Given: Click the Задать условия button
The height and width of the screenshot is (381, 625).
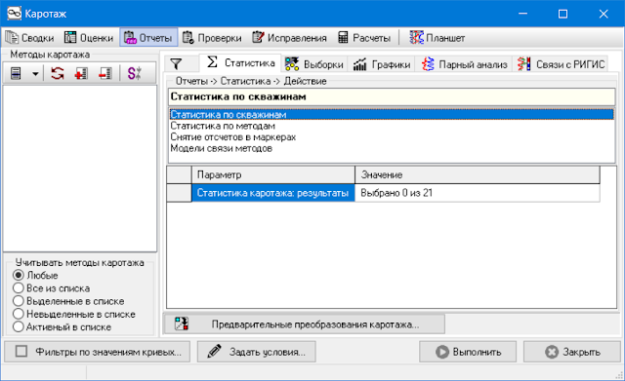Looking at the screenshot, I should tap(257, 352).
